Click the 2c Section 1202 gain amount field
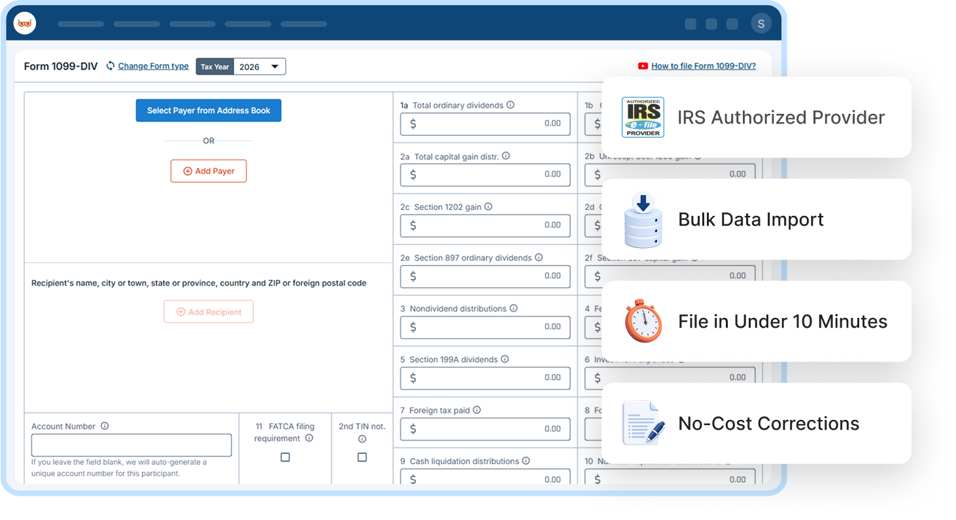This screenshot has width=956, height=520. pyautogui.click(x=485, y=225)
